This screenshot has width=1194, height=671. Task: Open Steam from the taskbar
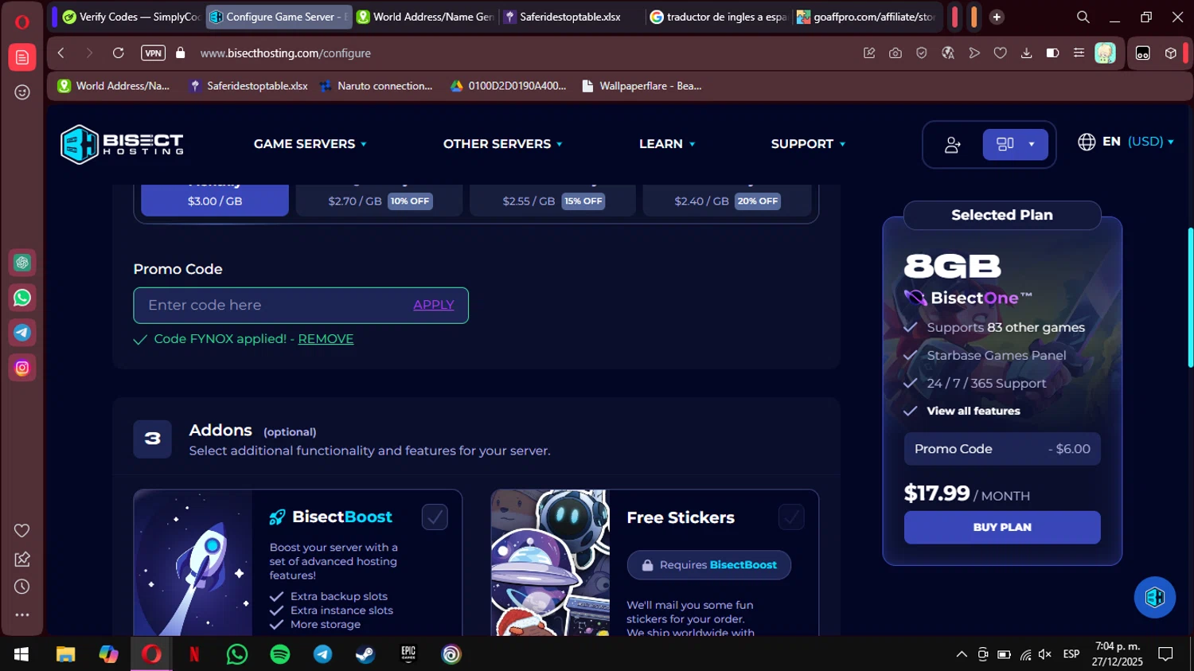(365, 654)
